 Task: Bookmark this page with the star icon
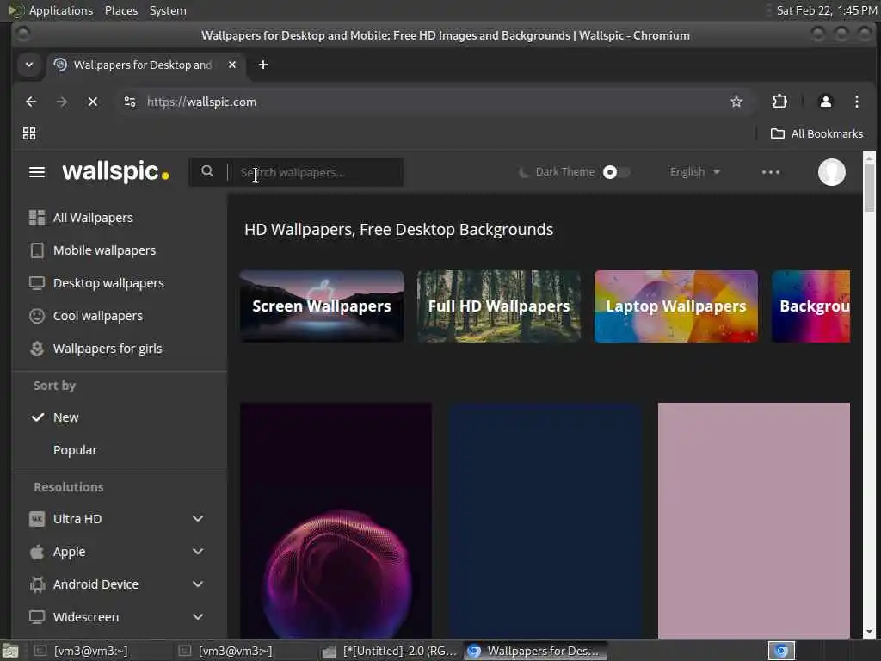pos(736,102)
